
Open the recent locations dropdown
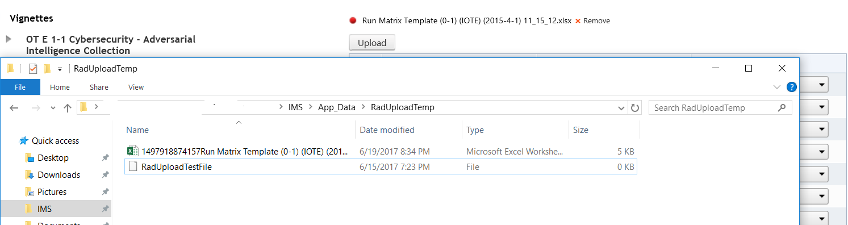click(x=53, y=108)
